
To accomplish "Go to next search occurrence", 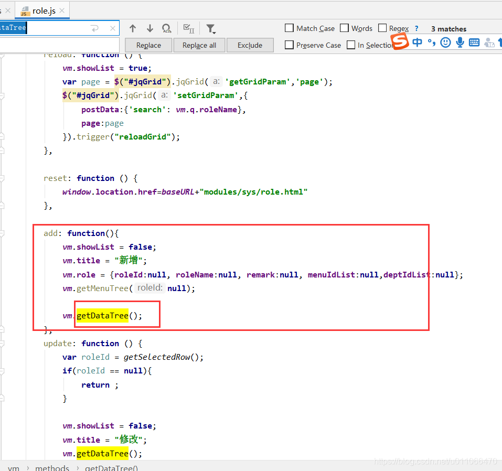I will click(150, 28).
